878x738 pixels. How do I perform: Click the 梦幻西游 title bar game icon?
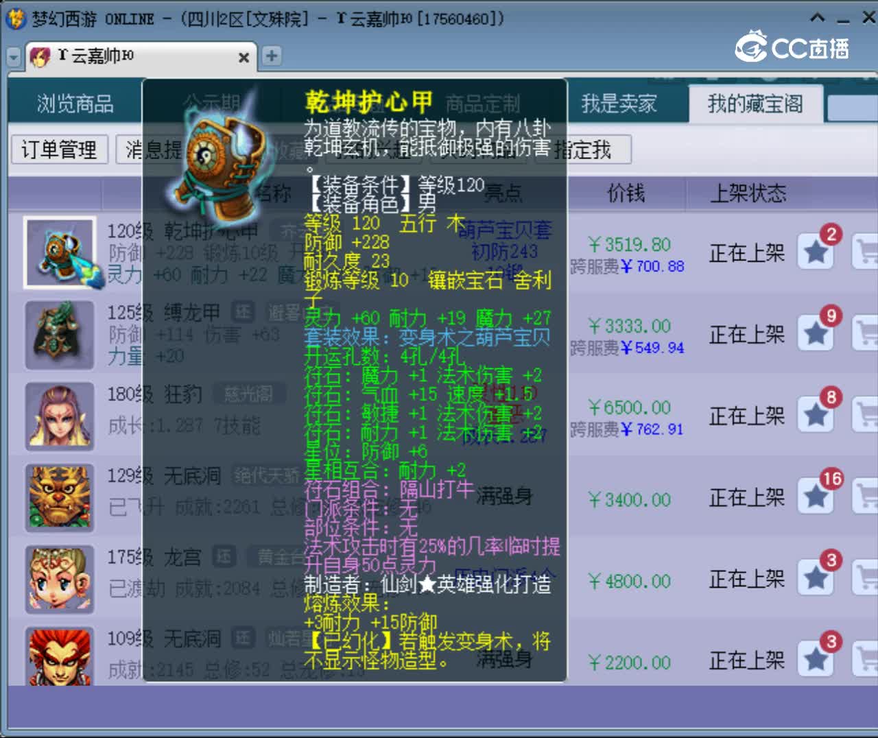click(x=15, y=19)
